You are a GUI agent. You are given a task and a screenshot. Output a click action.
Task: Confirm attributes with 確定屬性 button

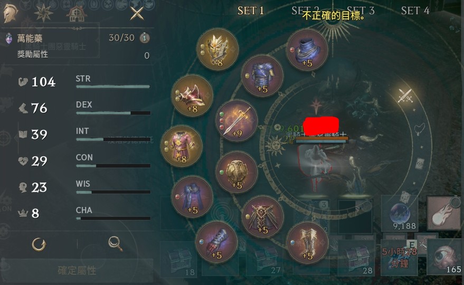coord(77,271)
